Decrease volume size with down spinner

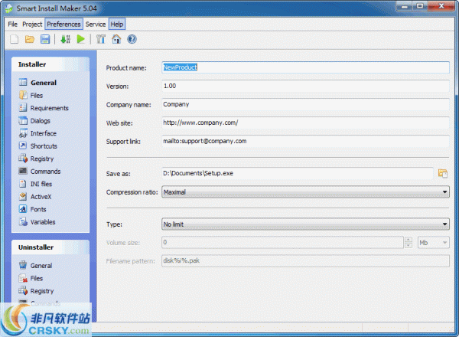pyautogui.click(x=409, y=246)
